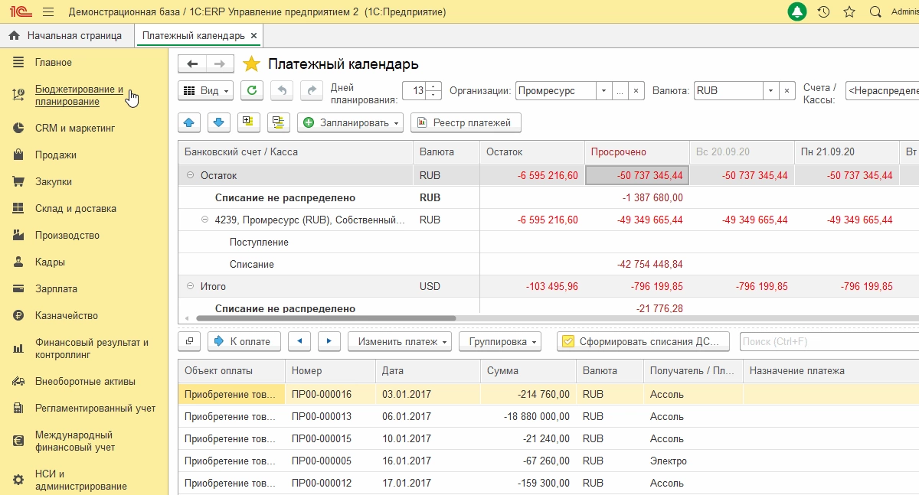
Task: Click the refresh calendar icon
Action: [252, 90]
